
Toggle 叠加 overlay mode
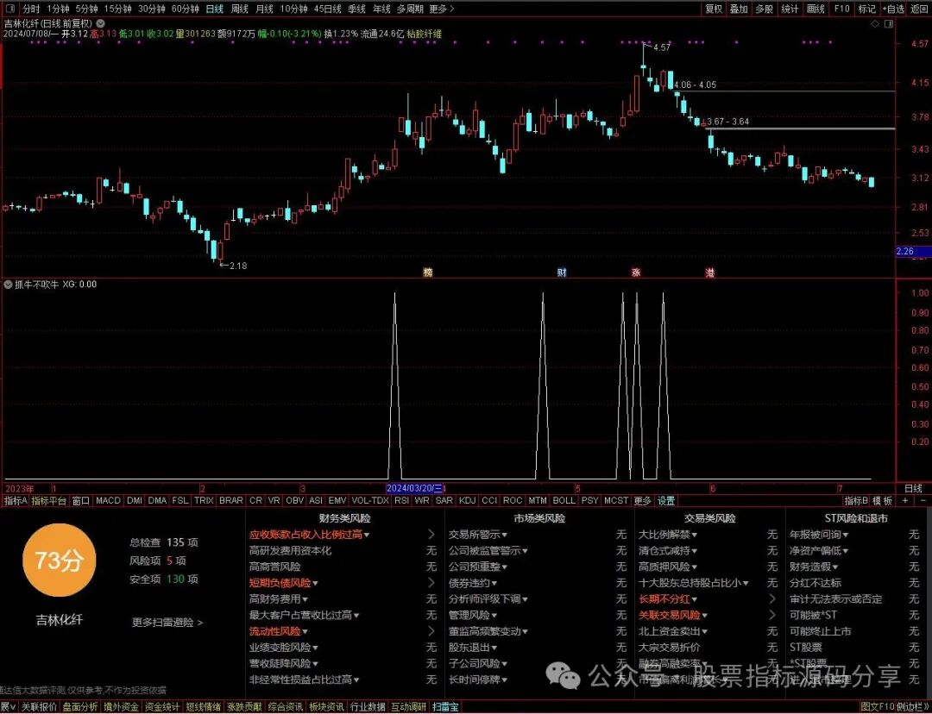(x=739, y=9)
